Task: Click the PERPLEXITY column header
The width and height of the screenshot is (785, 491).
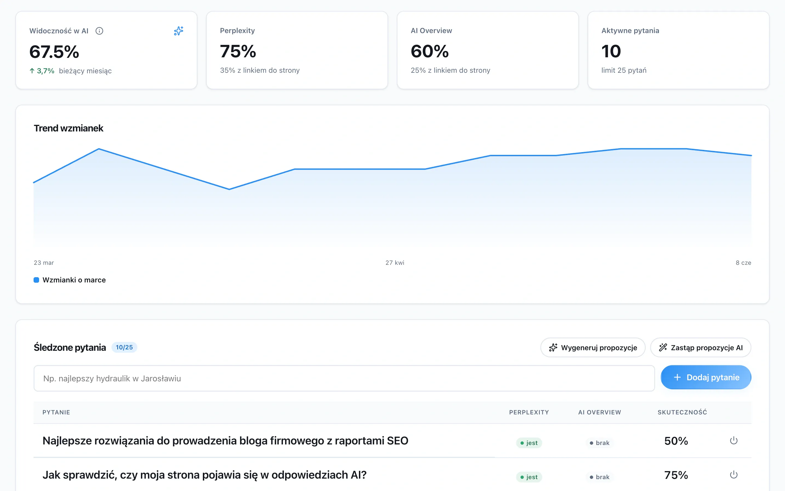Action: [529, 412]
